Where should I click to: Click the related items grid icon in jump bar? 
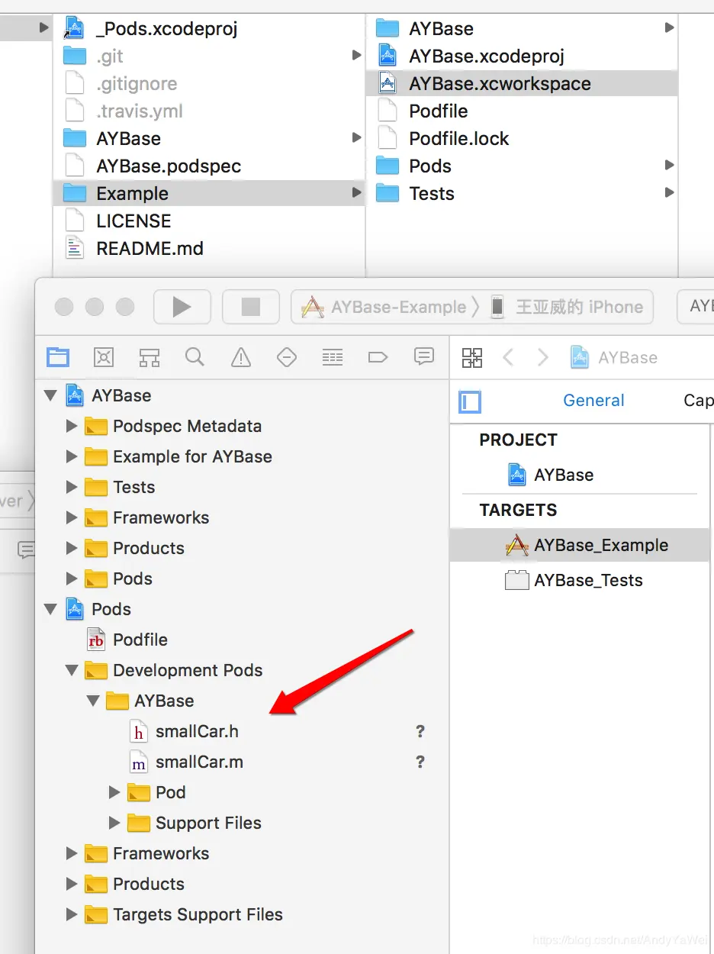(472, 357)
